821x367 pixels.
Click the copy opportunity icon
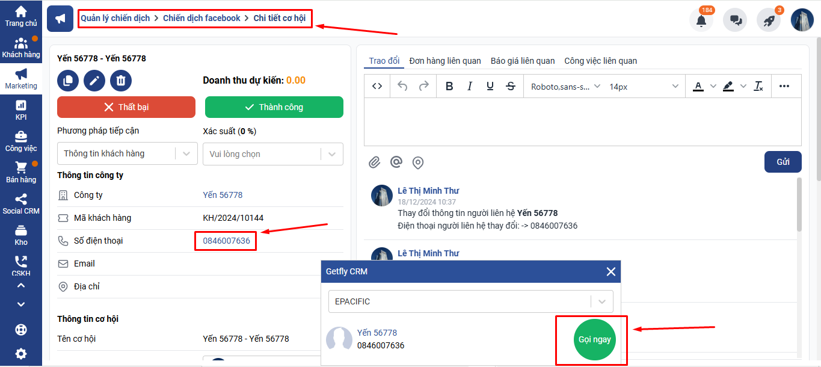coord(68,81)
